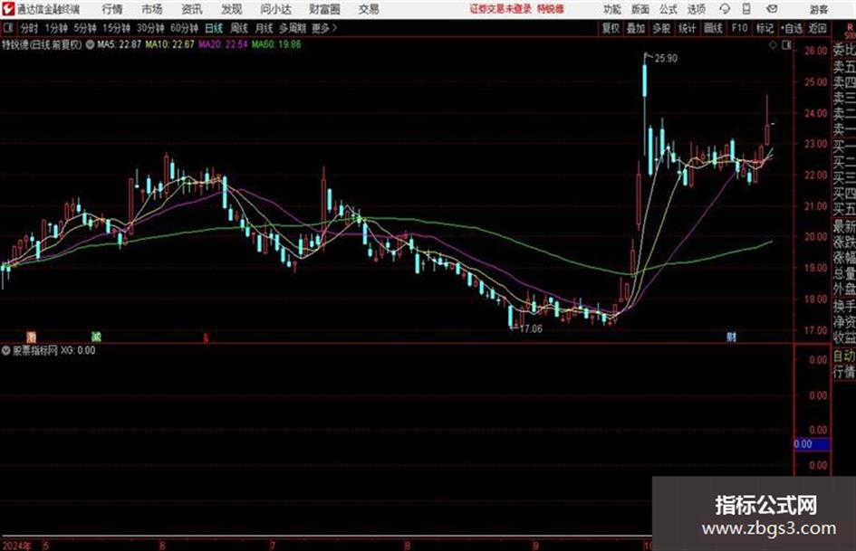856x551 pixels.
Task: Click the 统计 statistics button
Action: (x=688, y=28)
